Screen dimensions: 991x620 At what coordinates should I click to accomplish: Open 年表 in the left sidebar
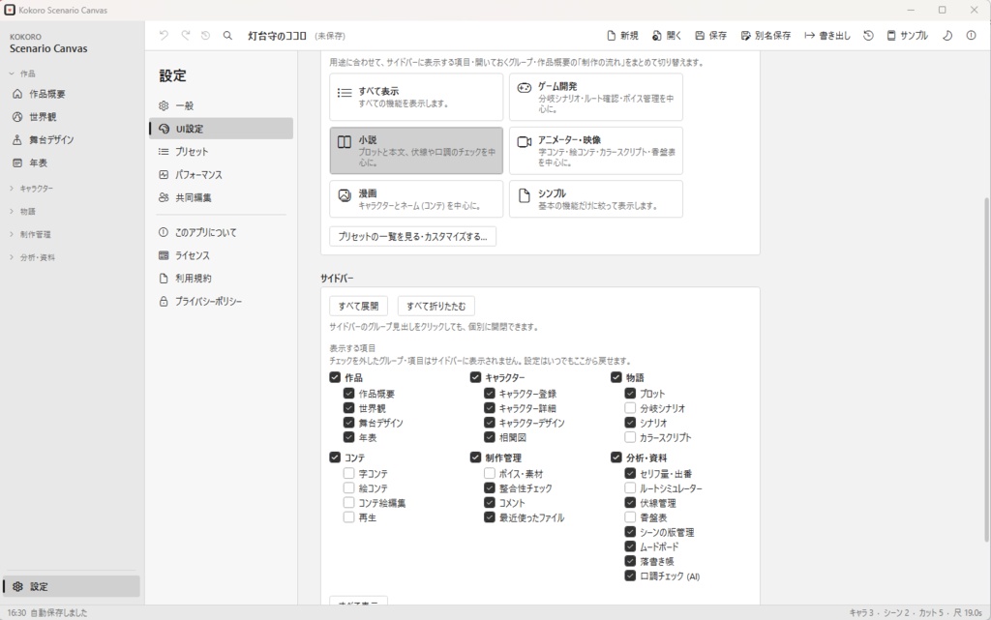72,162
